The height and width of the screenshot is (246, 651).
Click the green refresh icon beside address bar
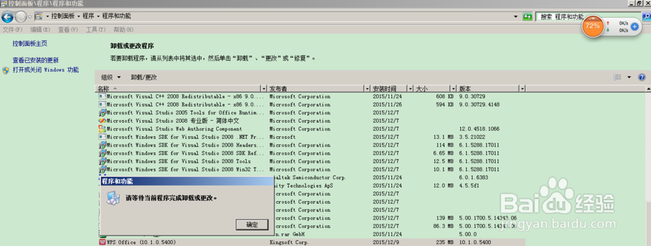[x=528, y=17]
